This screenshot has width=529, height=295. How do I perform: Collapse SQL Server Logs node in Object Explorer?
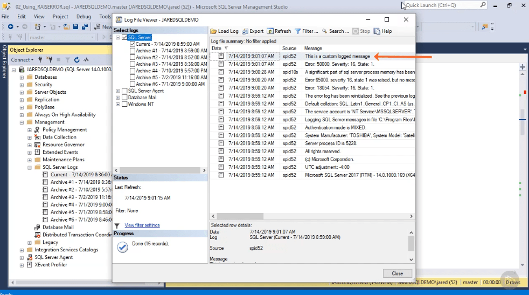tap(29, 167)
